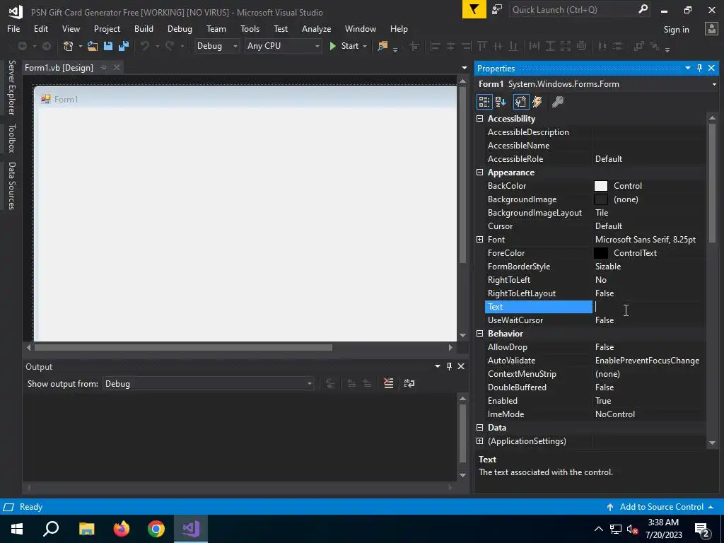Open the Data Sources side tab
Screen dimensions: 724x543
[x=12, y=186]
